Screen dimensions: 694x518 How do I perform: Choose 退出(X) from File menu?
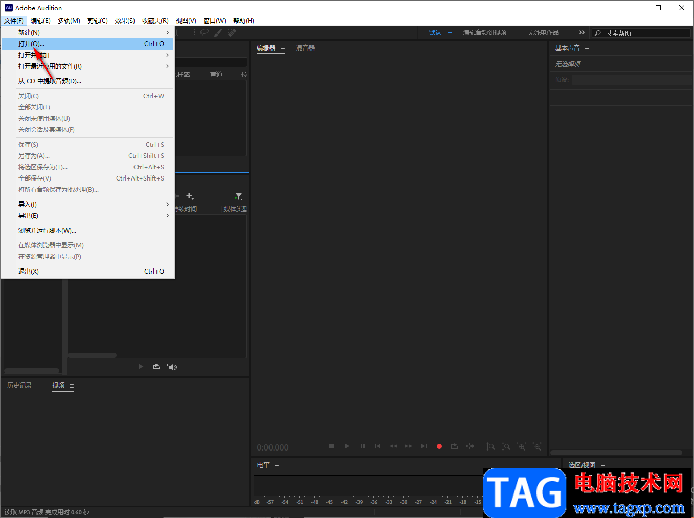(x=87, y=272)
